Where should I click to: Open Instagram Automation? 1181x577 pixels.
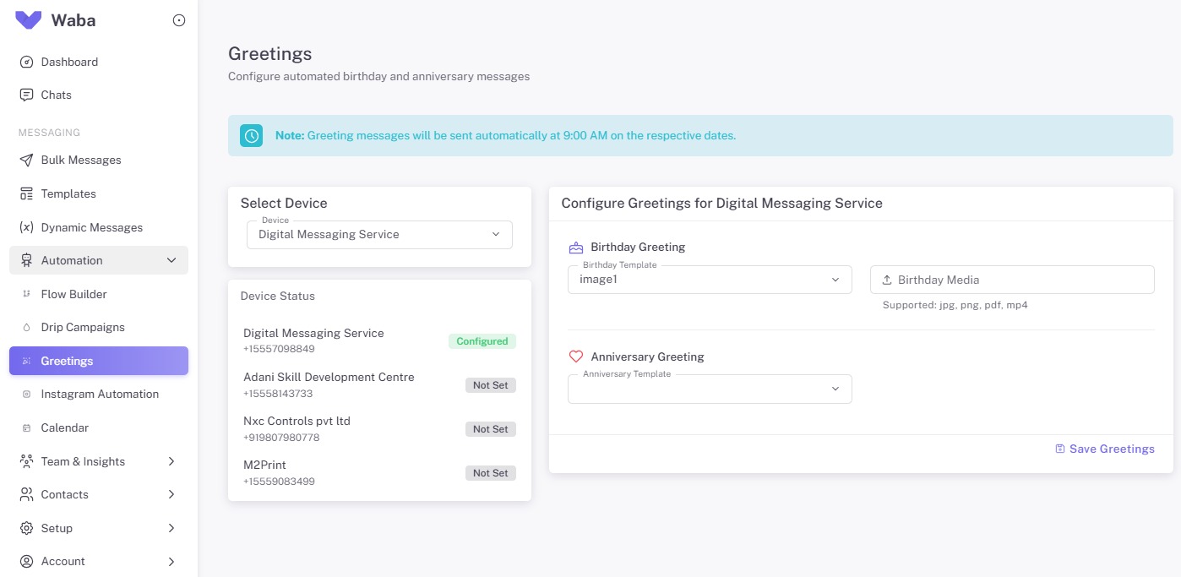[100, 394]
